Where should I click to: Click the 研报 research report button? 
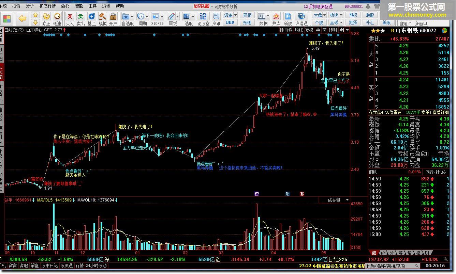247,15
